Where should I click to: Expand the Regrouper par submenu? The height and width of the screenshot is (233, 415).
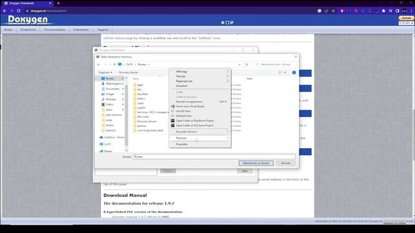pos(200,81)
